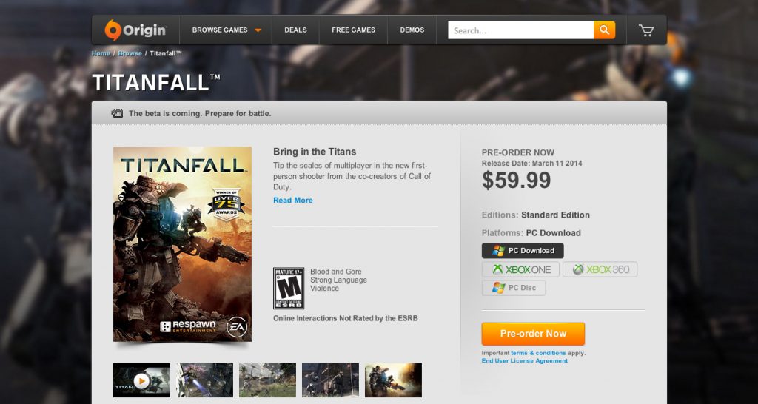Image resolution: width=758 pixels, height=404 pixels.
Task: Go to Home in the breadcrumb
Action: 101,53
